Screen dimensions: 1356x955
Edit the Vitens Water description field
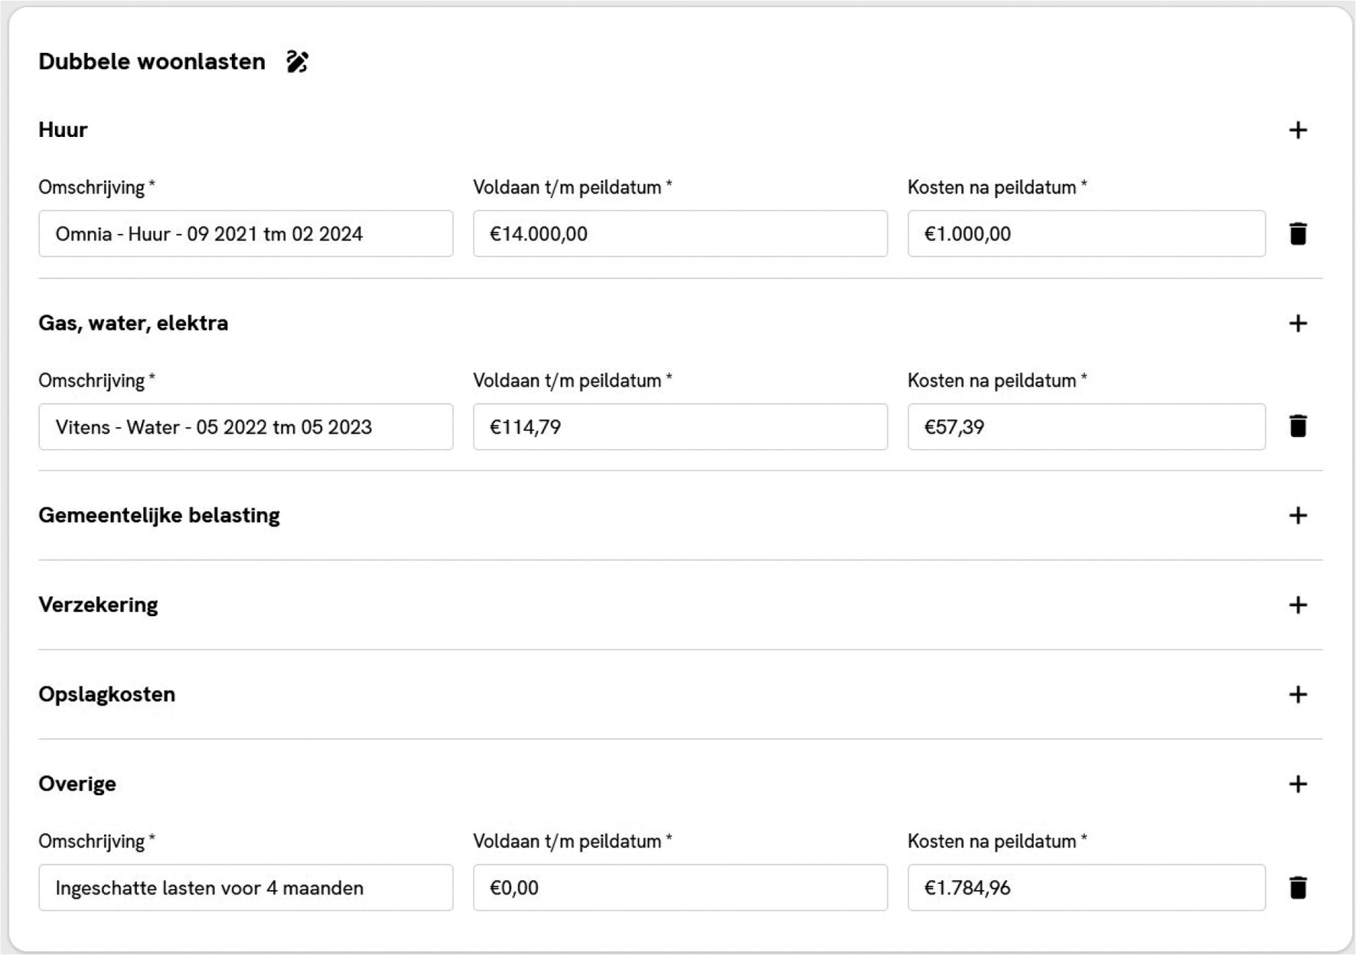[x=246, y=427]
